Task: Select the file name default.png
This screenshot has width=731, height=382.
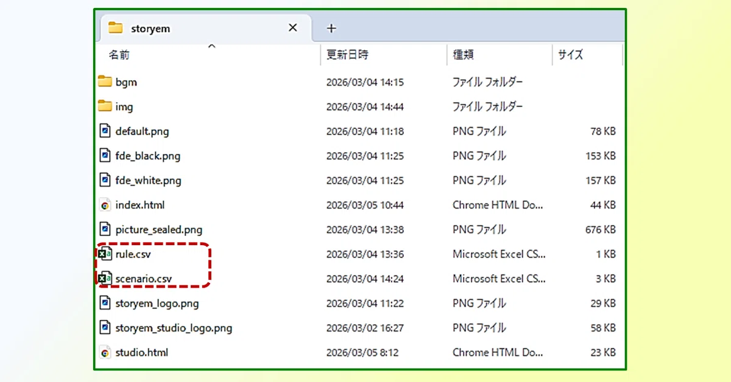Action: click(x=142, y=131)
